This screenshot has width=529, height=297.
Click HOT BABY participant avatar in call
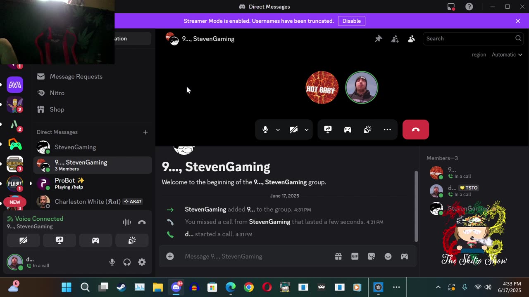coord(322,87)
